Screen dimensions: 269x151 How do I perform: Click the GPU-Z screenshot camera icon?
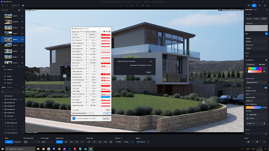point(104,32)
